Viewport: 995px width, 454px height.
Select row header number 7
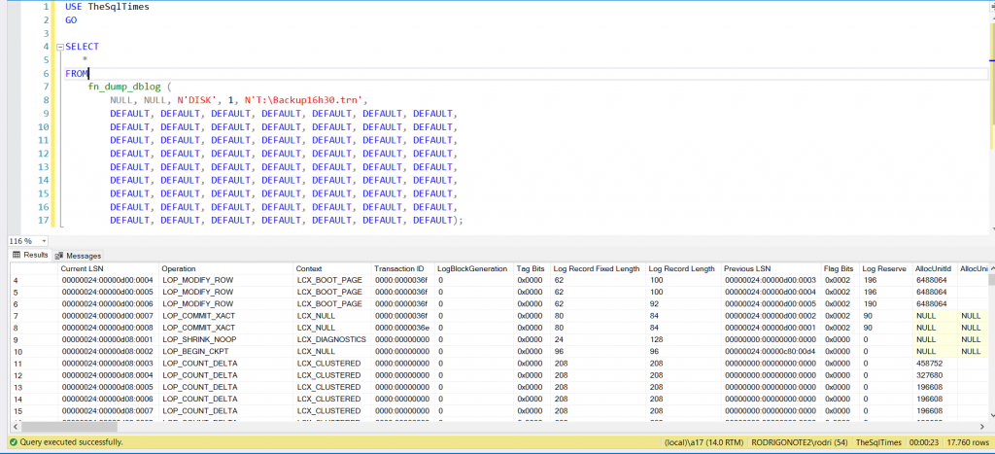(34, 316)
